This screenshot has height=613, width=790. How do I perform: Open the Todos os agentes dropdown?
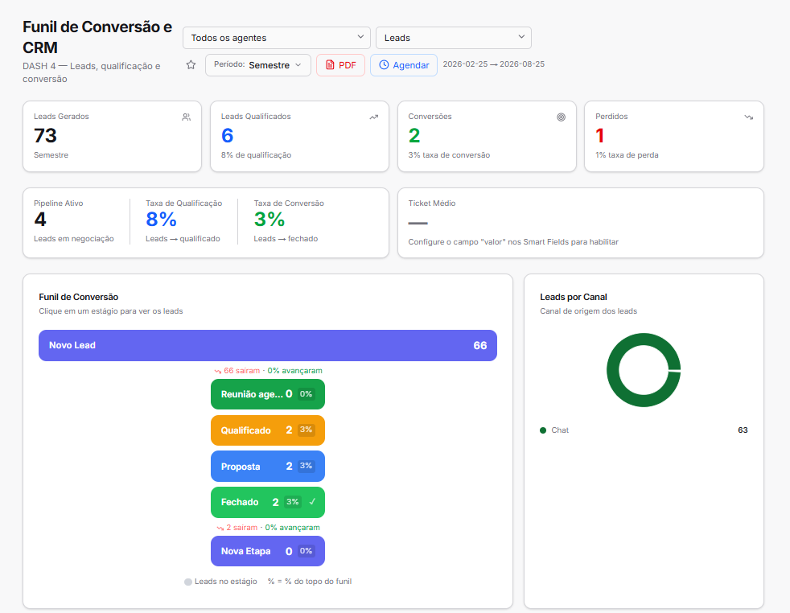click(x=277, y=38)
